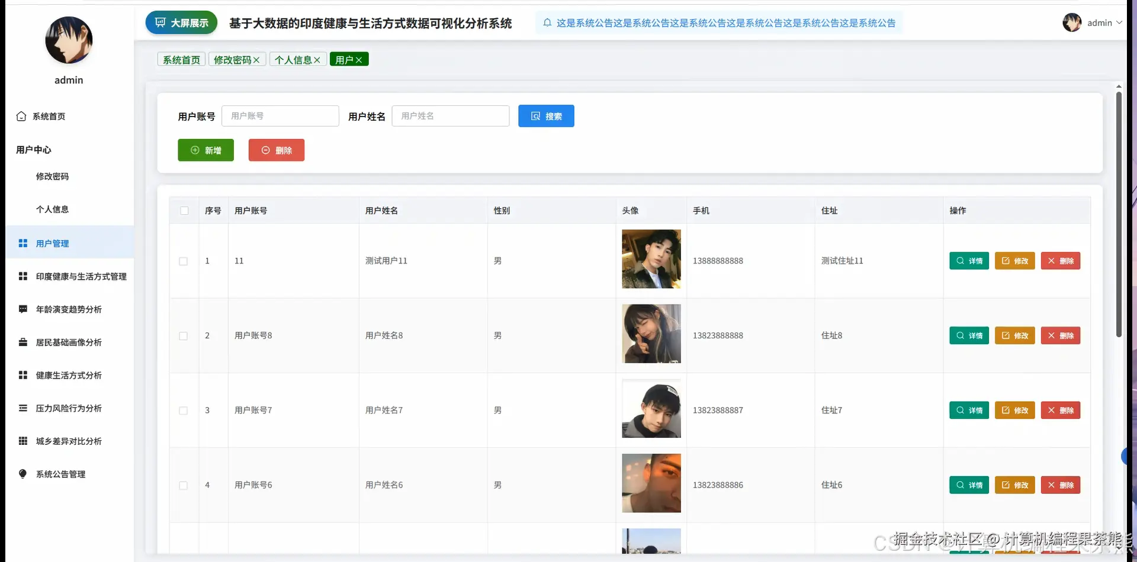Viewport: 1137px width, 562px height.
Task: Check the checkbox for row 用户账号8
Action: coord(184,335)
